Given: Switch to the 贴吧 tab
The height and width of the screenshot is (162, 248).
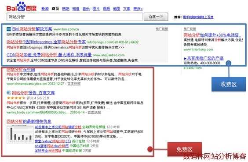Looking at the screenshot, I should click(x=66, y=9).
